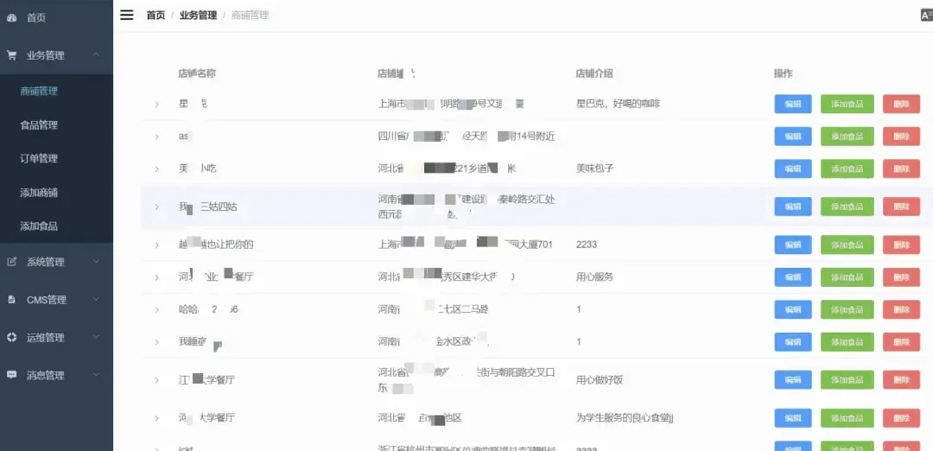The height and width of the screenshot is (451, 933).
Task: Click 业务管理 in the breadcrumb
Action: pos(198,16)
